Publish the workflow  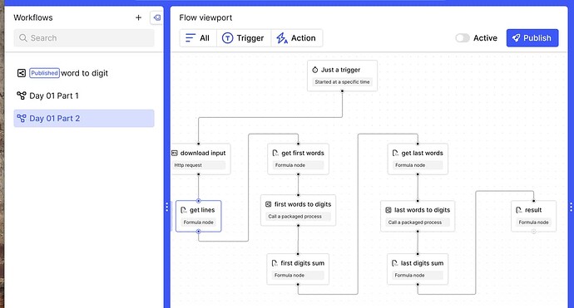(532, 38)
